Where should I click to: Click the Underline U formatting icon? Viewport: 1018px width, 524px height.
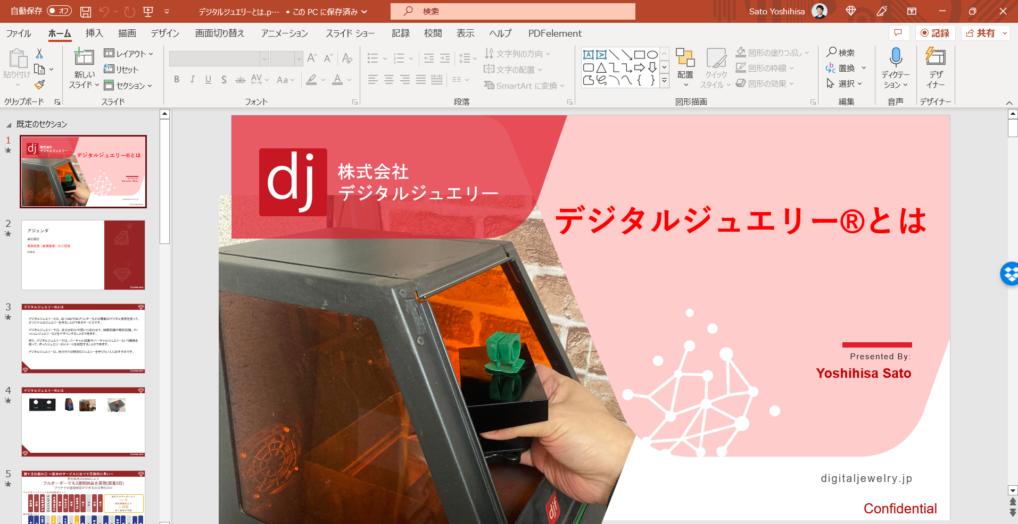[208, 80]
